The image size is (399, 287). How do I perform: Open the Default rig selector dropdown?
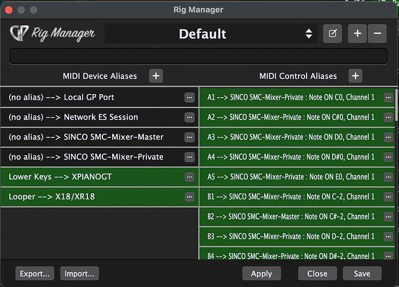(211, 33)
